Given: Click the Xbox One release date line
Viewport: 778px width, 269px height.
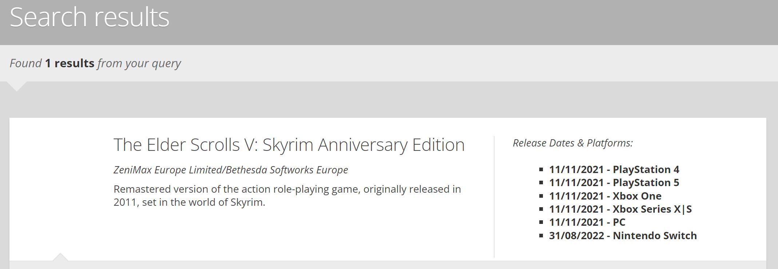Looking at the screenshot, I should [x=605, y=196].
